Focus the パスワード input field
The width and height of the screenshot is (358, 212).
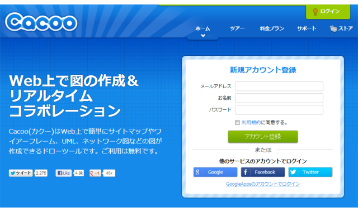[279, 110]
